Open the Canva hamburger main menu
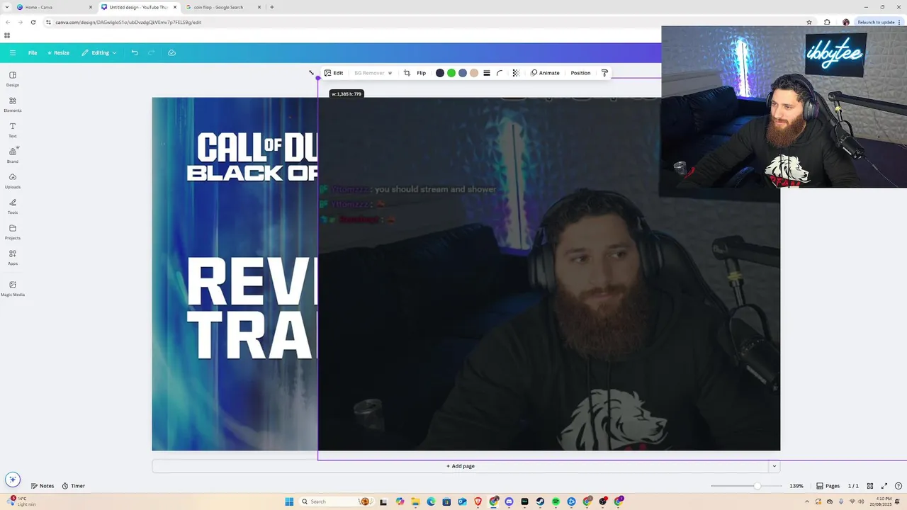907x510 pixels. [13, 52]
